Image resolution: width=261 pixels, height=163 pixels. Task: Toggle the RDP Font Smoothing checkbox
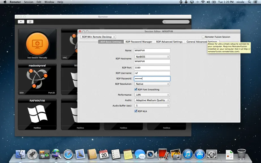click(x=136, y=89)
